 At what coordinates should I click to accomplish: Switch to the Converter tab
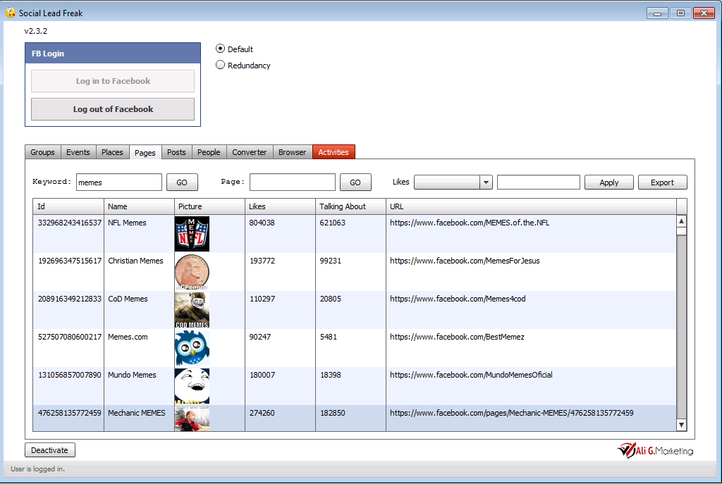pyautogui.click(x=249, y=152)
